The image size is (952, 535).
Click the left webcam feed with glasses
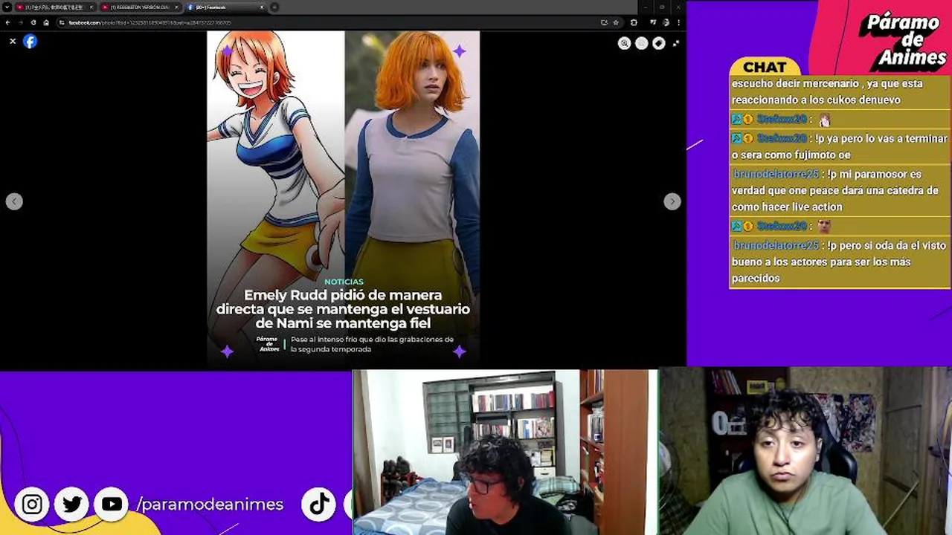[x=505, y=453]
